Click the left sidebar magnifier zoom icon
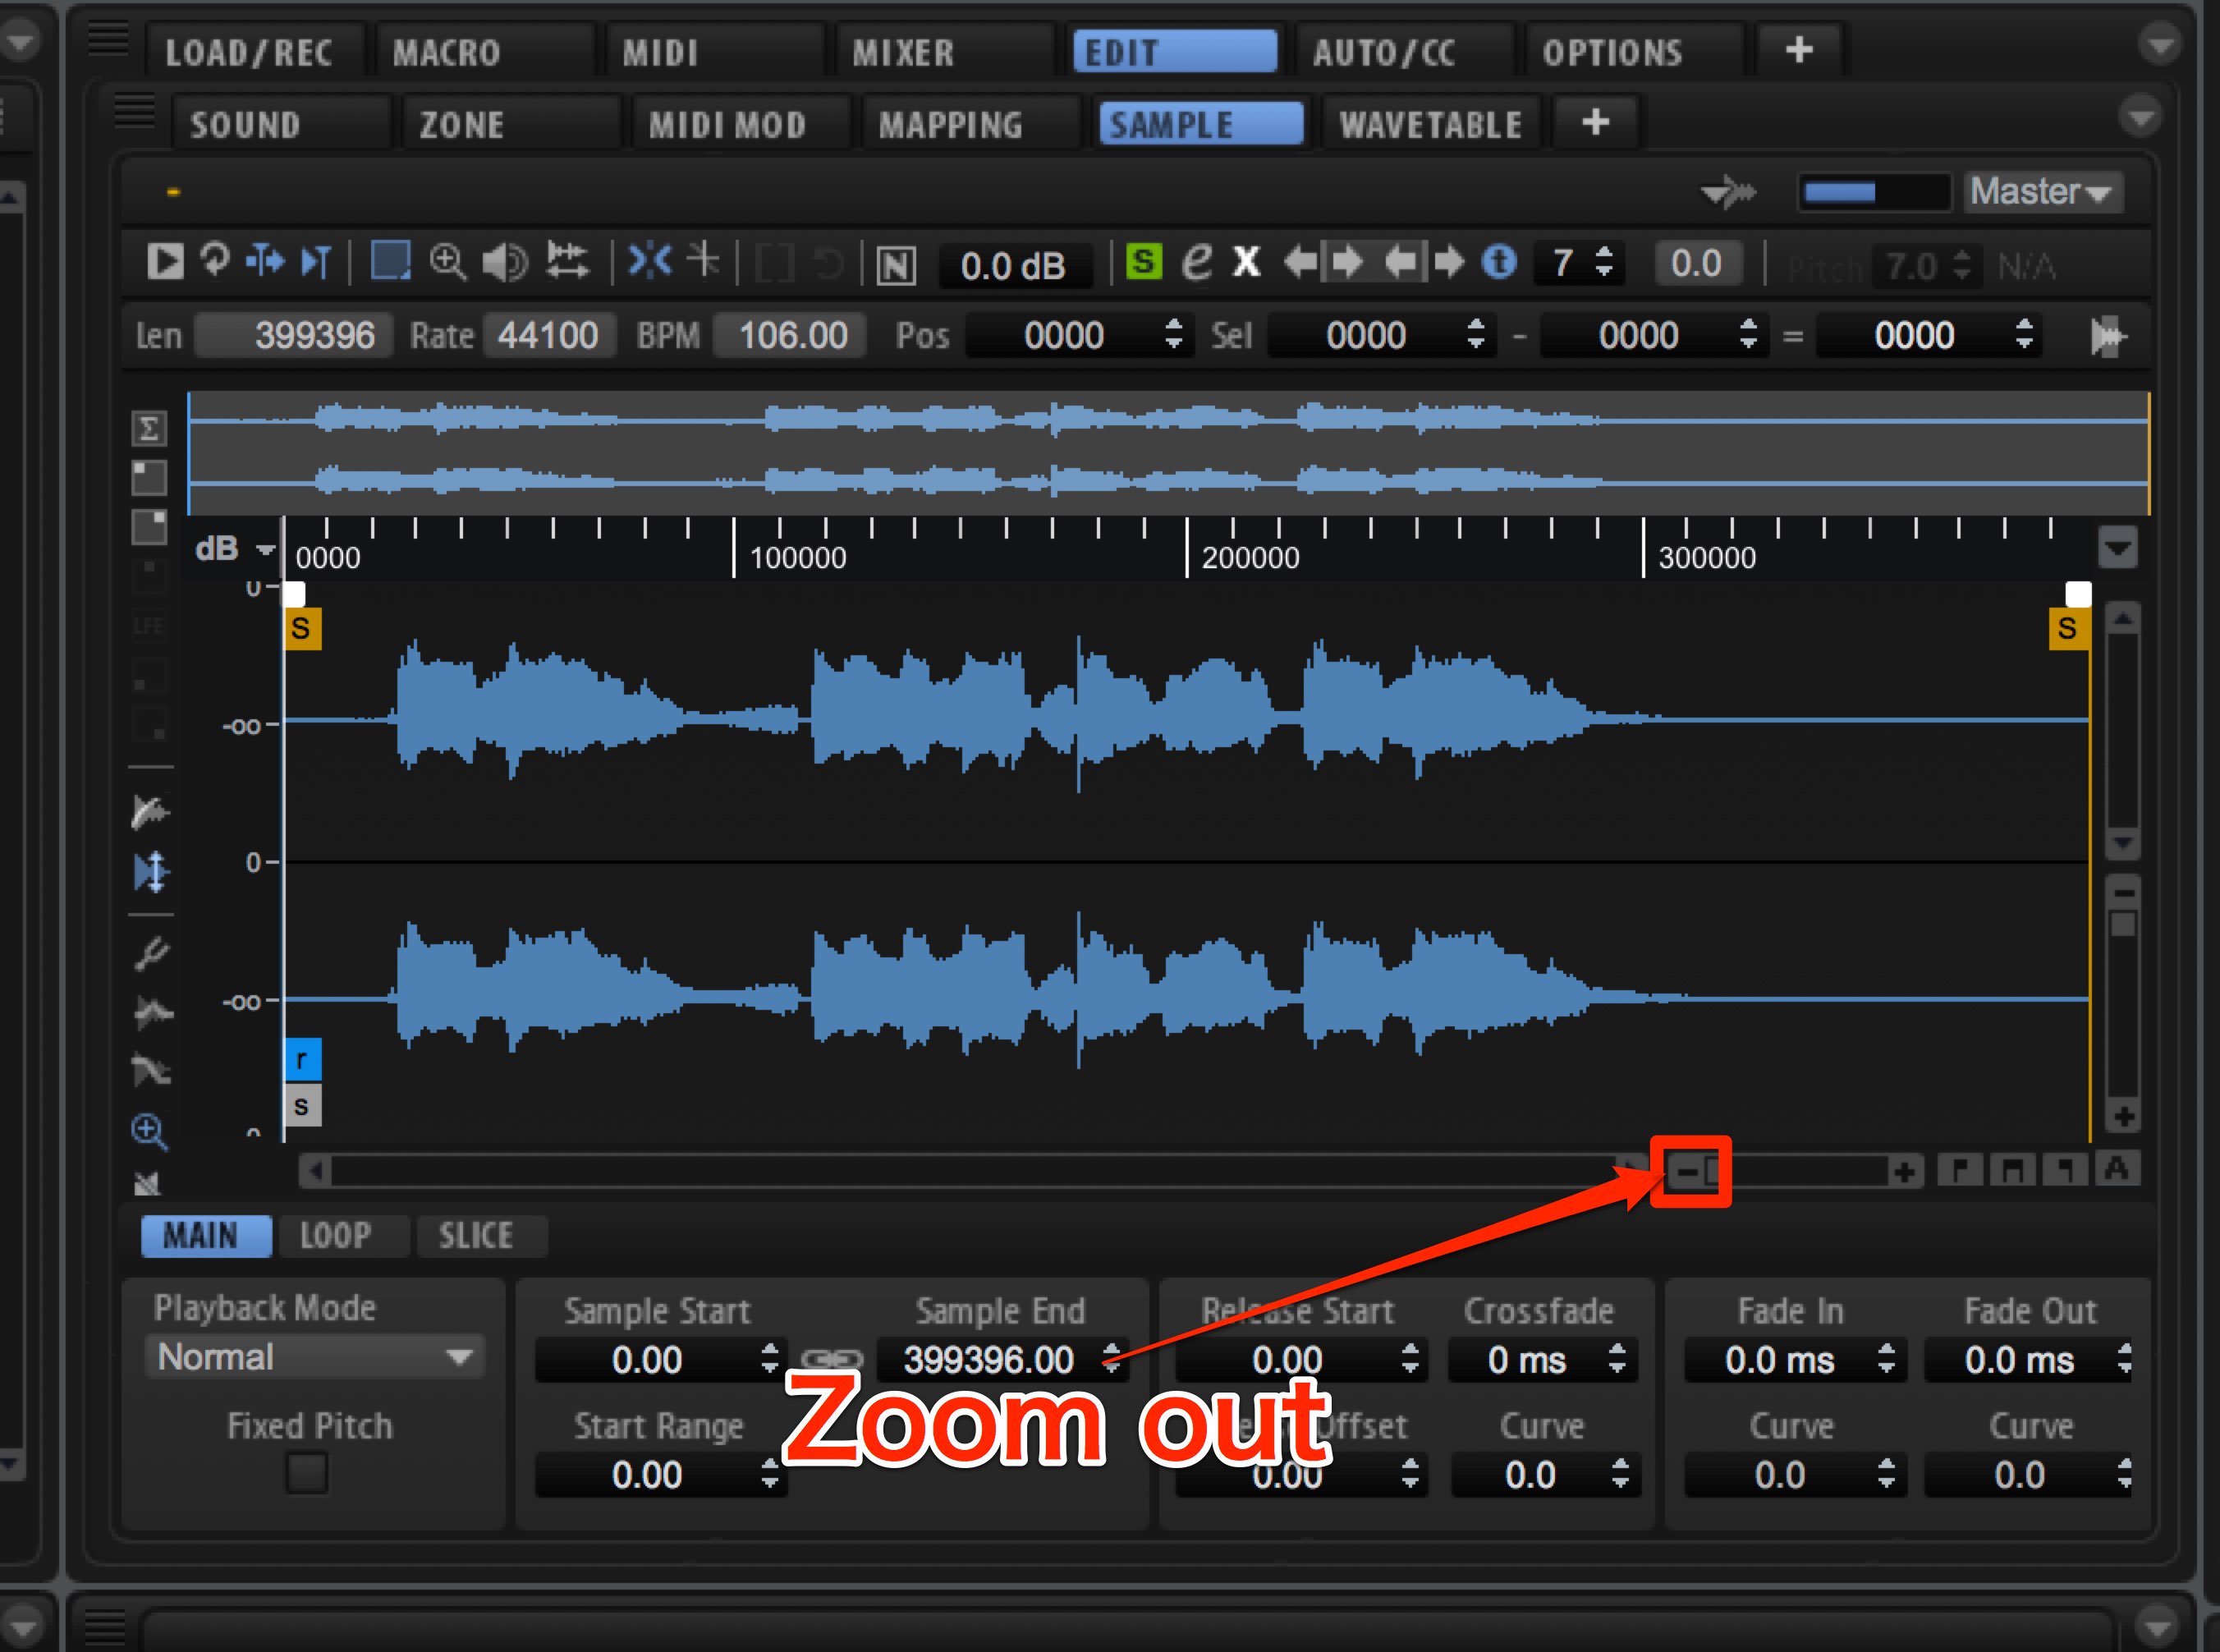 pos(149,1131)
